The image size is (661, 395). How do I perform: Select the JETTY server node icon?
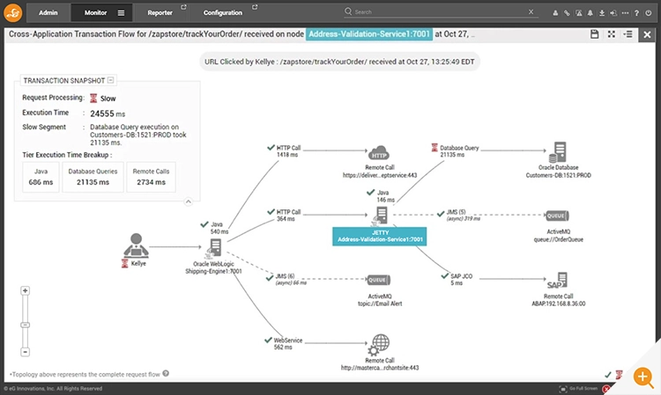click(x=380, y=216)
